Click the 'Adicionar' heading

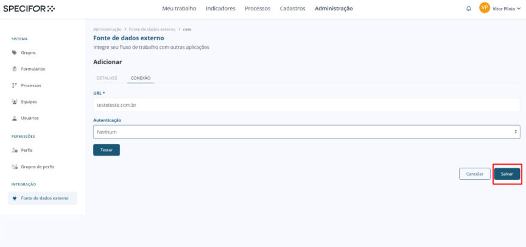click(108, 62)
